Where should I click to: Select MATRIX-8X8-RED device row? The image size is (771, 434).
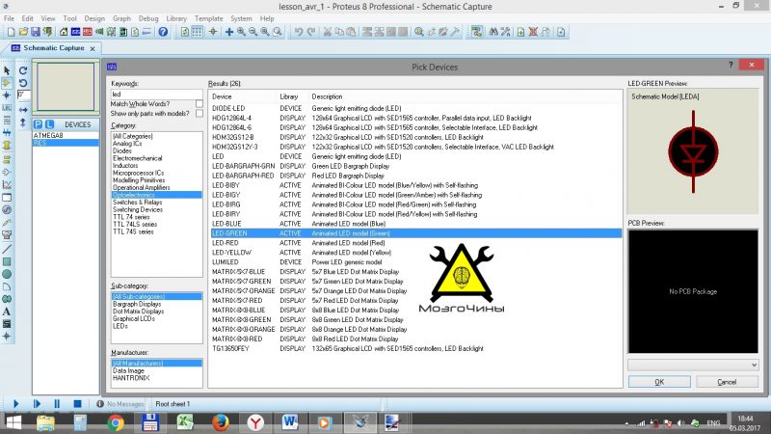click(416, 339)
